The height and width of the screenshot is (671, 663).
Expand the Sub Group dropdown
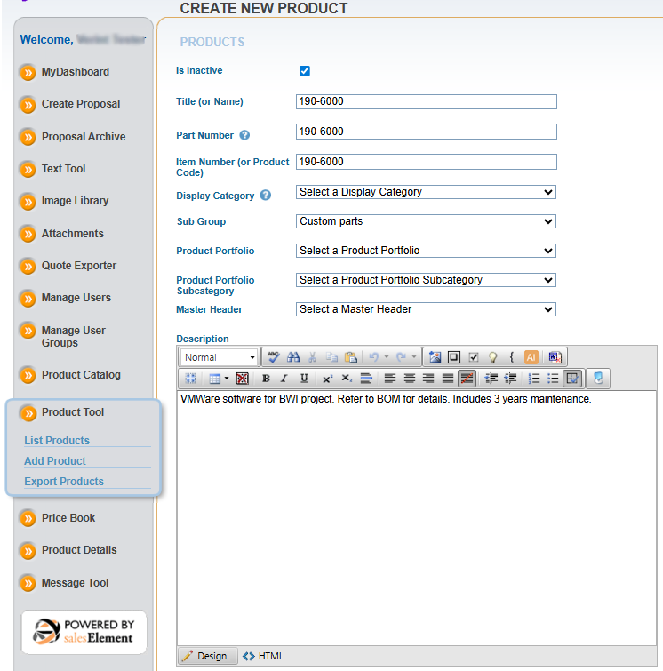(x=426, y=221)
